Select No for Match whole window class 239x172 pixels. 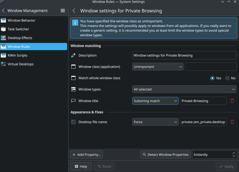point(227,78)
